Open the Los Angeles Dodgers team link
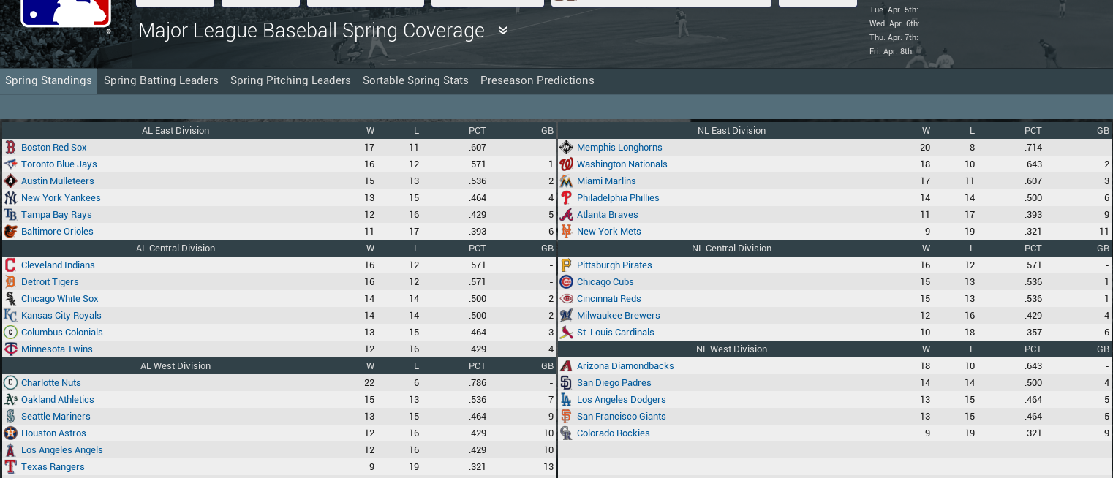The width and height of the screenshot is (1113, 478). (x=622, y=400)
